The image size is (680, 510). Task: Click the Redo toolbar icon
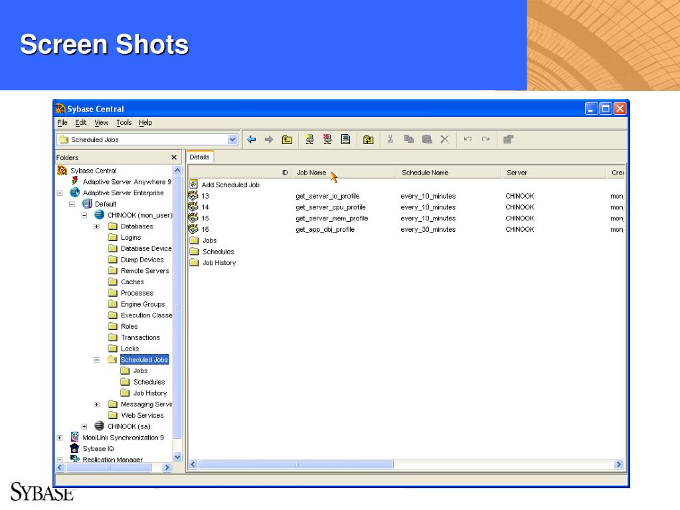485,139
